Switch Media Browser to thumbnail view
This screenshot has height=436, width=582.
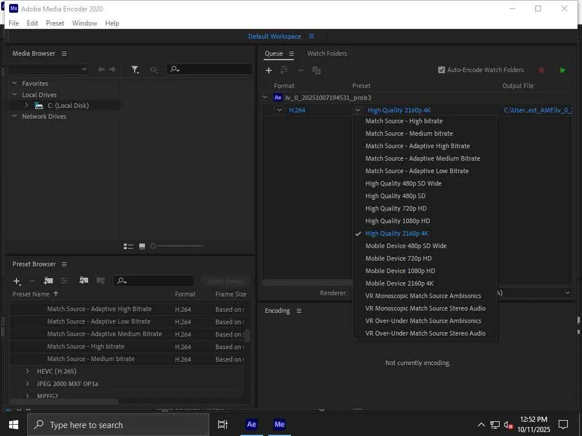click(142, 246)
